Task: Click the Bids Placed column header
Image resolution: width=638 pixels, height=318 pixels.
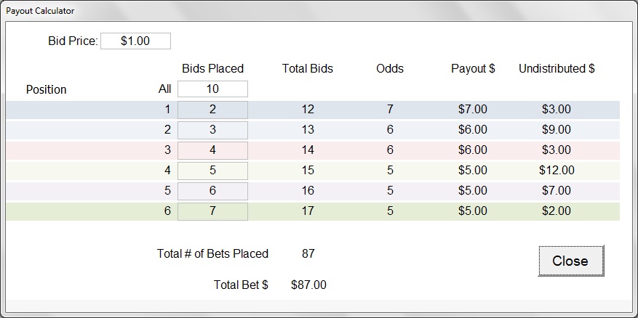Action: click(212, 68)
